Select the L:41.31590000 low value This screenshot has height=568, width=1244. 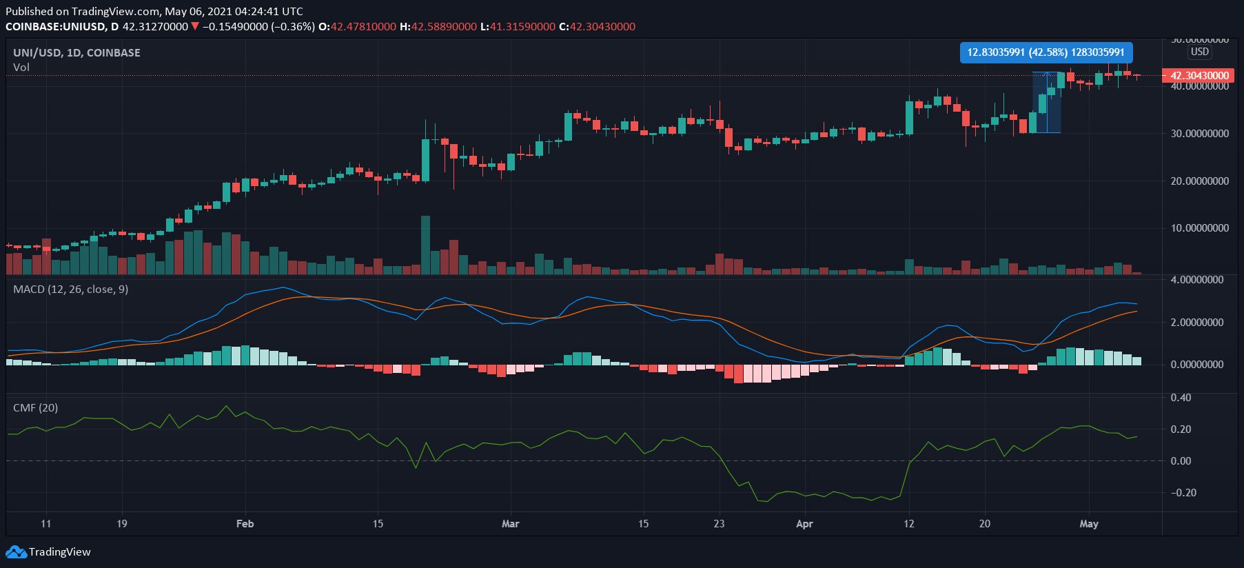click(518, 26)
